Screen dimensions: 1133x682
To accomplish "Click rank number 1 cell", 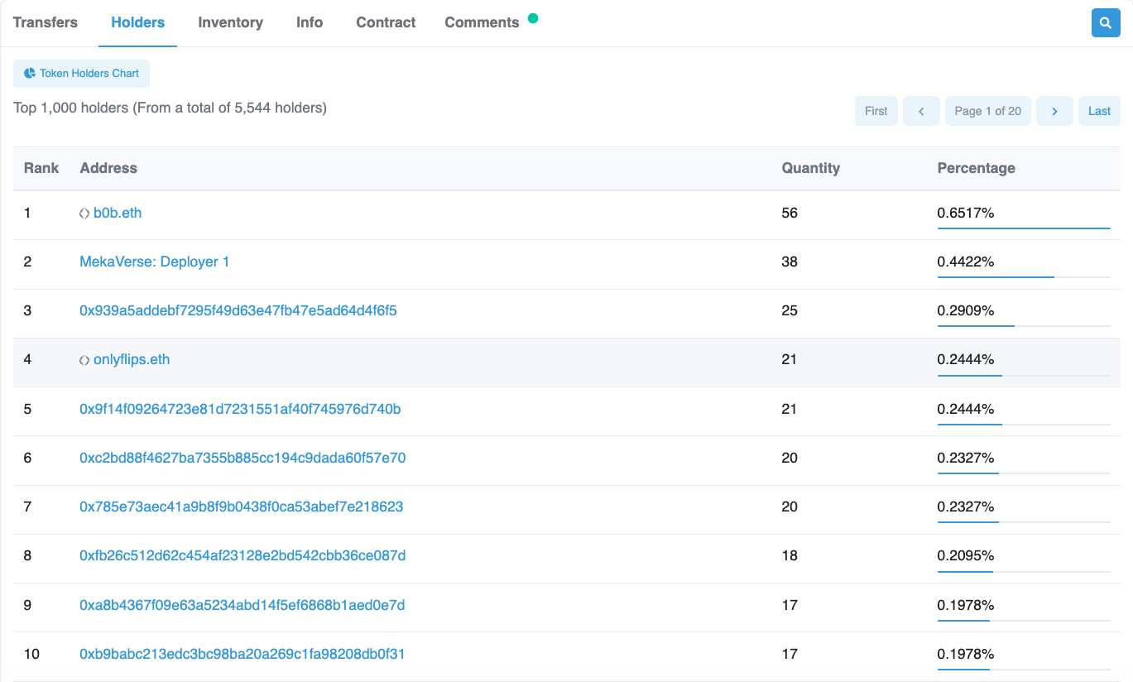I will pyautogui.click(x=27, y=213).
